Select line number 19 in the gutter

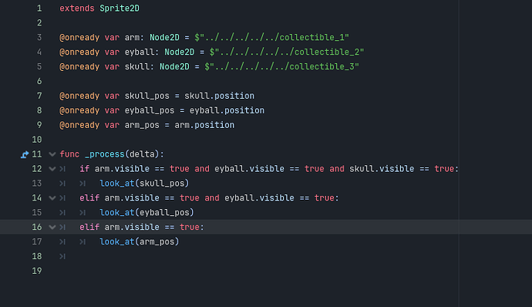37,271
